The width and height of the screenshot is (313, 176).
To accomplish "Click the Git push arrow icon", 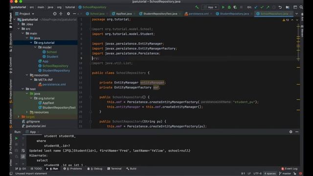I will pos(268,7).
